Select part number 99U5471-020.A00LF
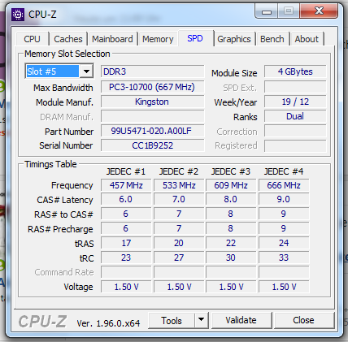348x342 pixels. pyautogui.click(x=152, y=131)
